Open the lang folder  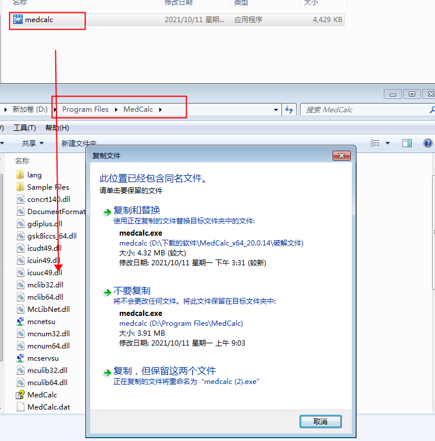[x=20, y=175]
